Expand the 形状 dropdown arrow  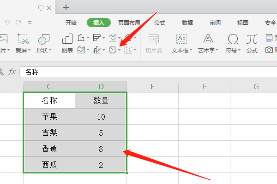(50, 50)
